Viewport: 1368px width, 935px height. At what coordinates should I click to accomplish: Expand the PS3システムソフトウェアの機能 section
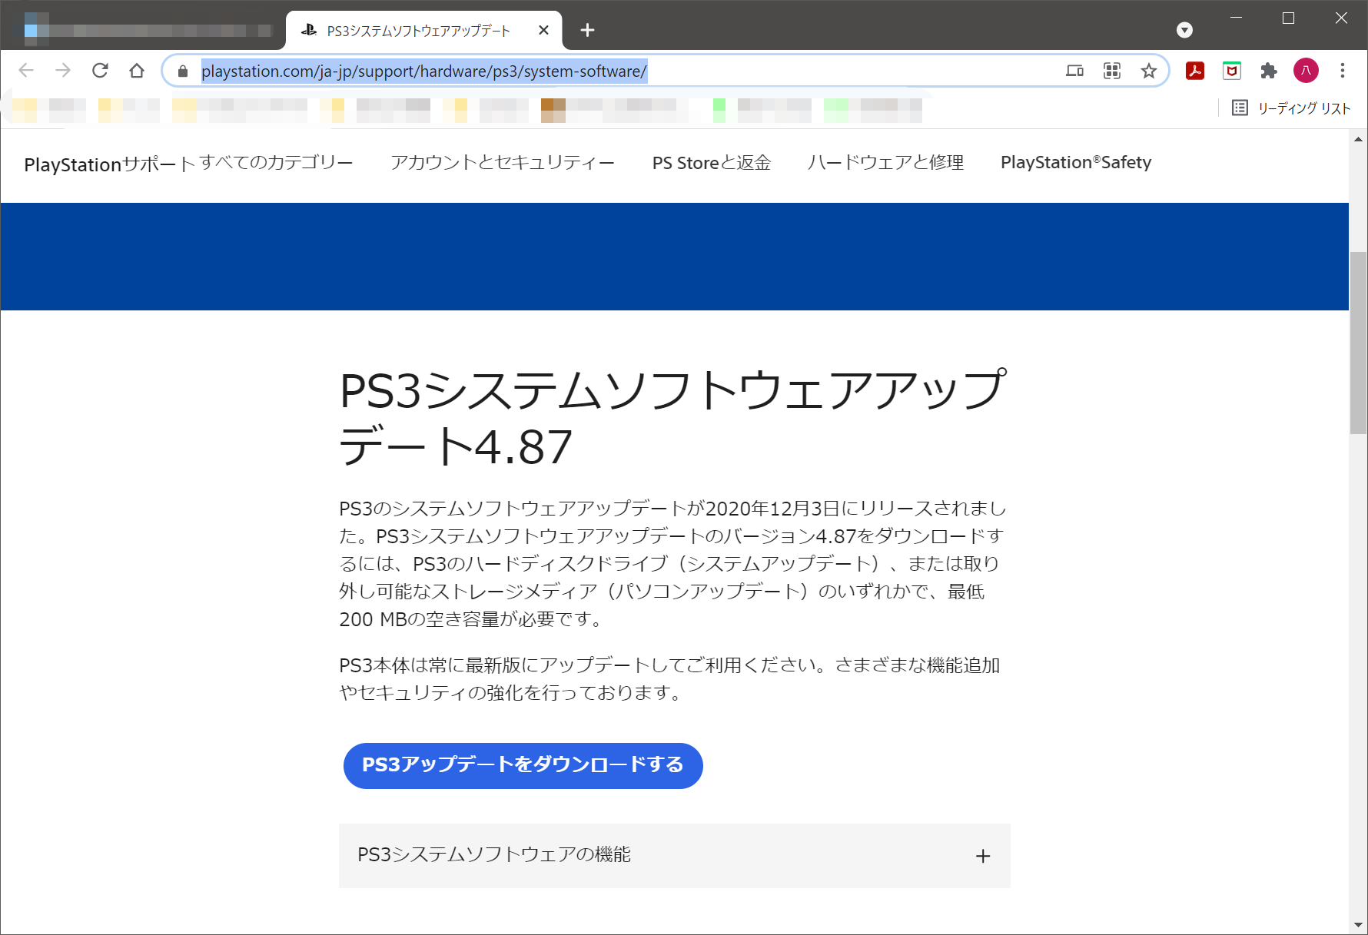click(x=675, y=856)
